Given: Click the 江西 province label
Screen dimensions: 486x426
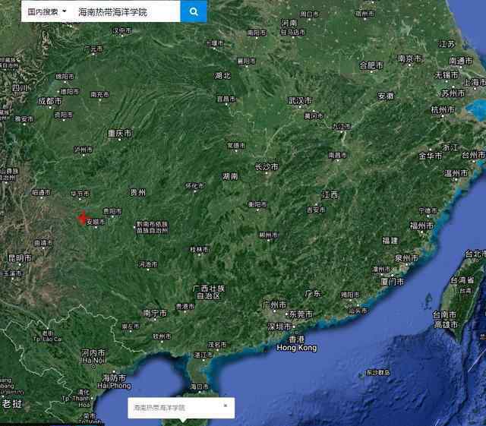Looking at the screenshot, I should (330, 194).
